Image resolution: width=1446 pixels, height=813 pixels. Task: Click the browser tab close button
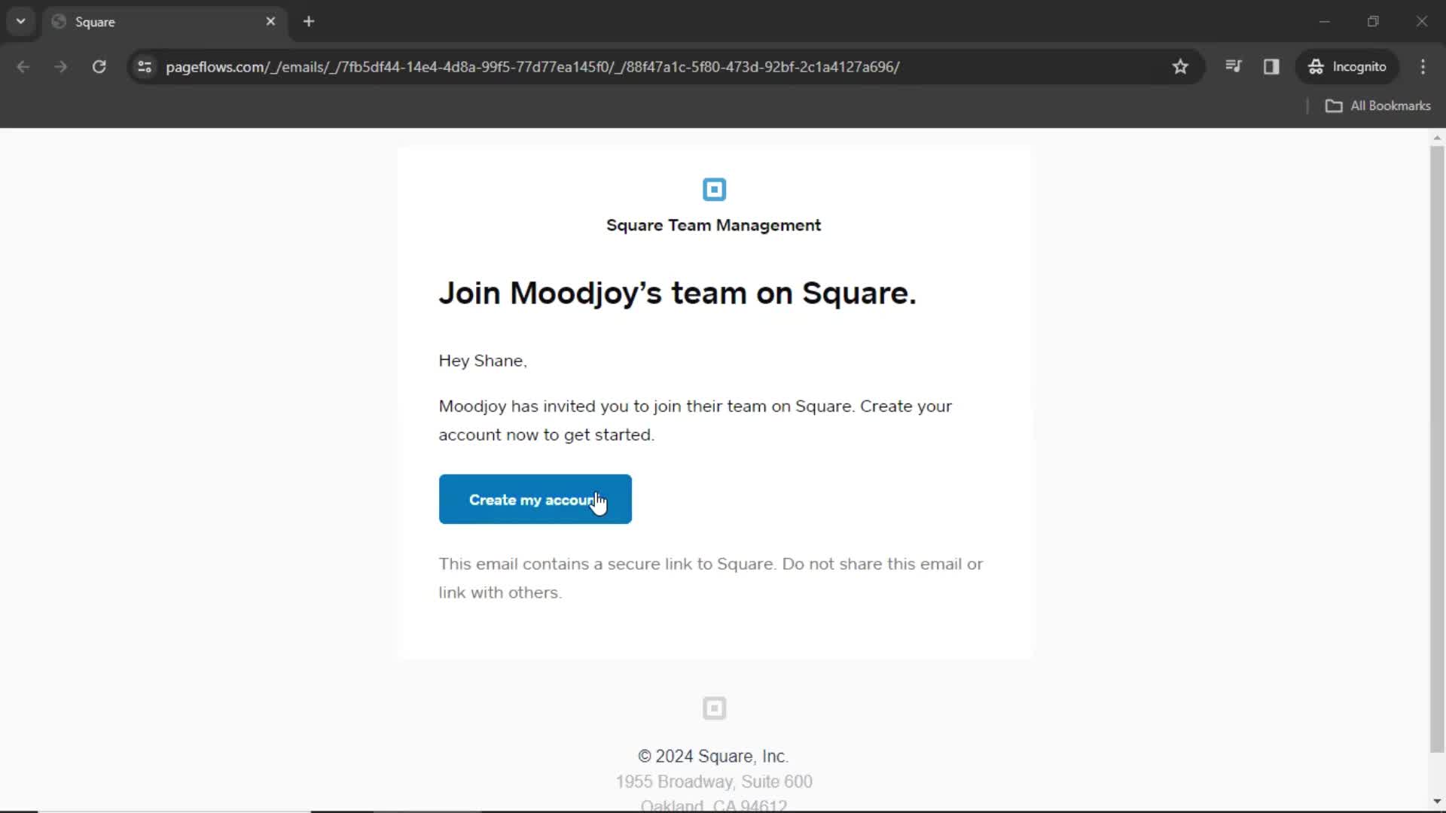click(x=270, y=21)
